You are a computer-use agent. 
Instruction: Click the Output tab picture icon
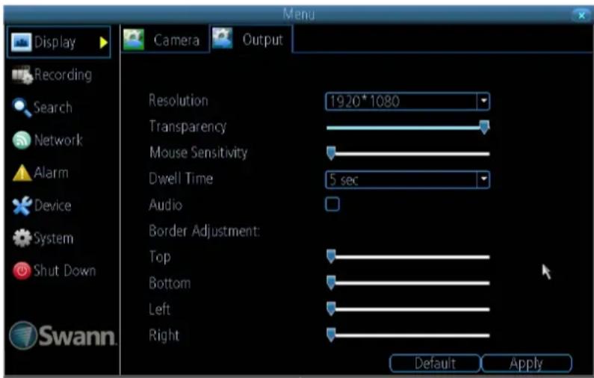(223, 39)
